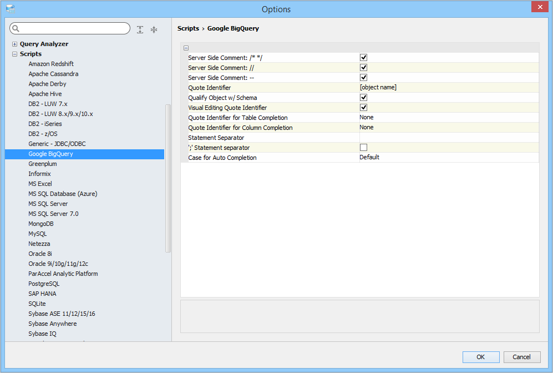The image size is (553, 373).
Task: Click the Expand All tree icon
Action: point(140,29)
